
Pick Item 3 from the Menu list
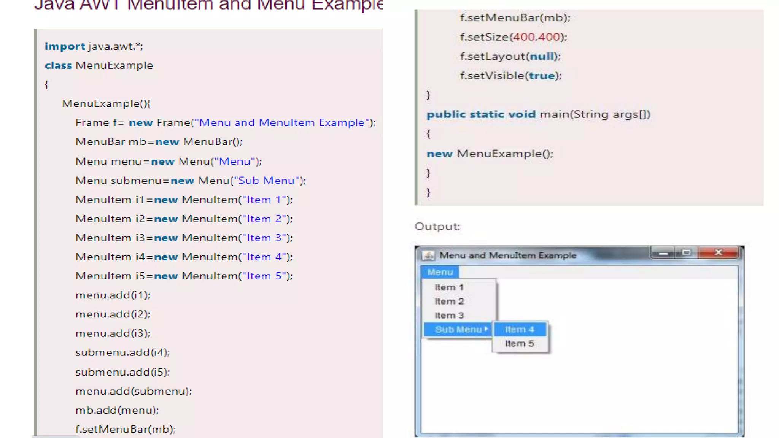[449, 316]
